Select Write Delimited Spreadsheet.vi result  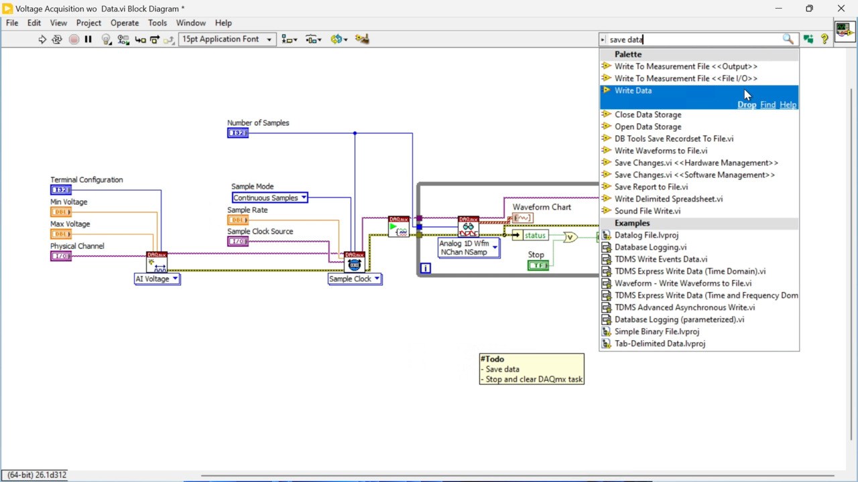coord(699,199)
